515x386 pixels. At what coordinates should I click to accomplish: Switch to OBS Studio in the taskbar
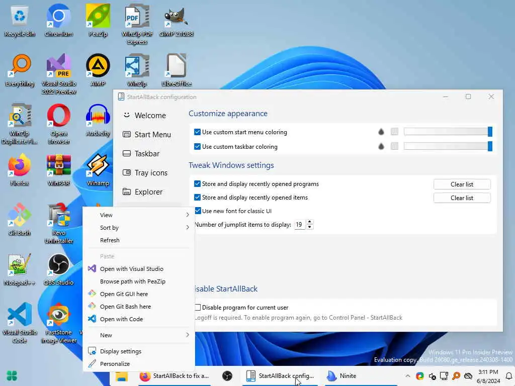(227, 376)
